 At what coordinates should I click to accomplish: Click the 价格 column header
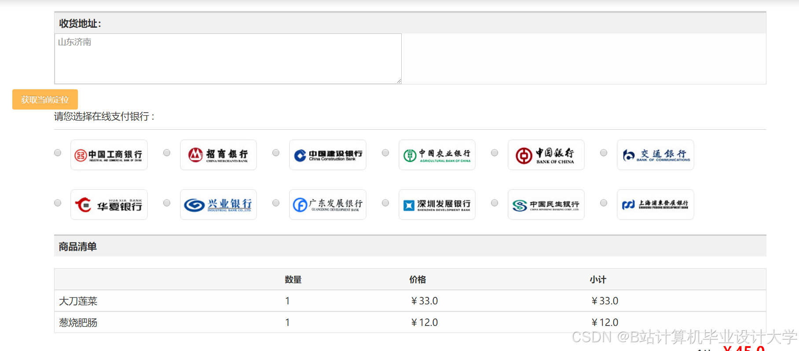click(418, 279)
